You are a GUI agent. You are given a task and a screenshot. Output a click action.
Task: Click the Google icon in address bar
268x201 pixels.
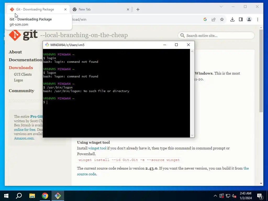click(205, 19)
